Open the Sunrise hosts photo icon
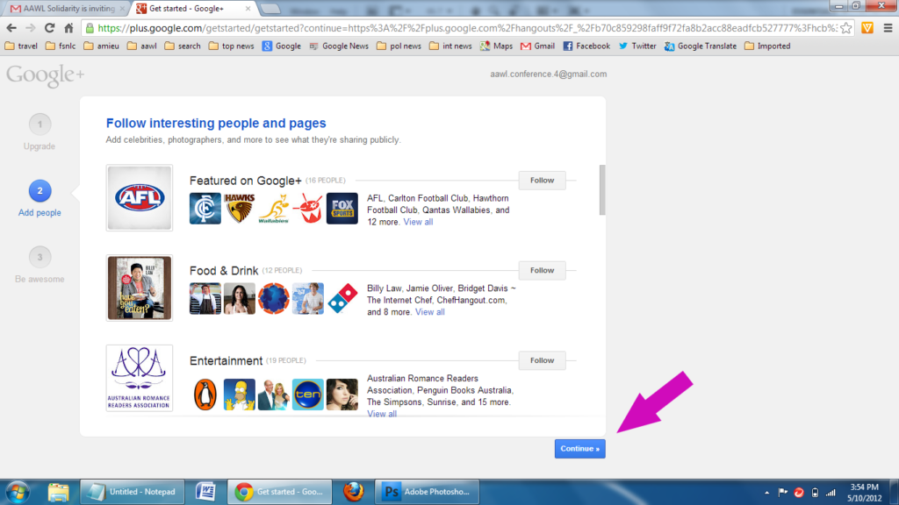Viewport: 899px width, 505px height. pyautogui.click(x=274, y=394)
